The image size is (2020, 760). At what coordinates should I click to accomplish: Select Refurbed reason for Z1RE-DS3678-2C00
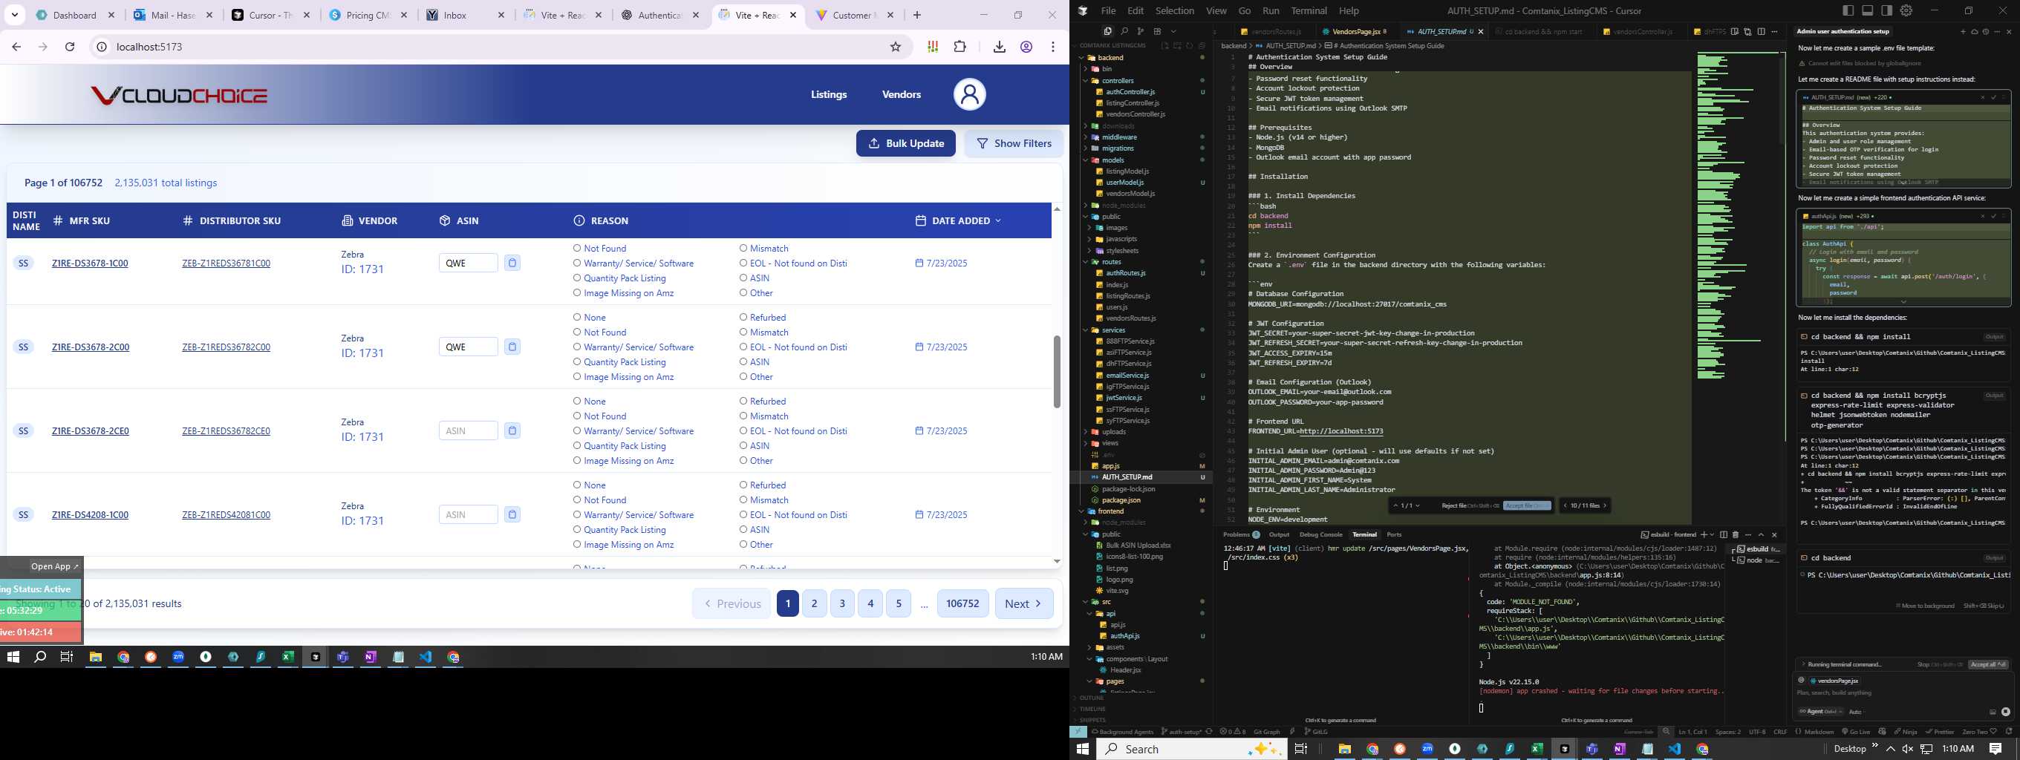(x=743, y=318)
